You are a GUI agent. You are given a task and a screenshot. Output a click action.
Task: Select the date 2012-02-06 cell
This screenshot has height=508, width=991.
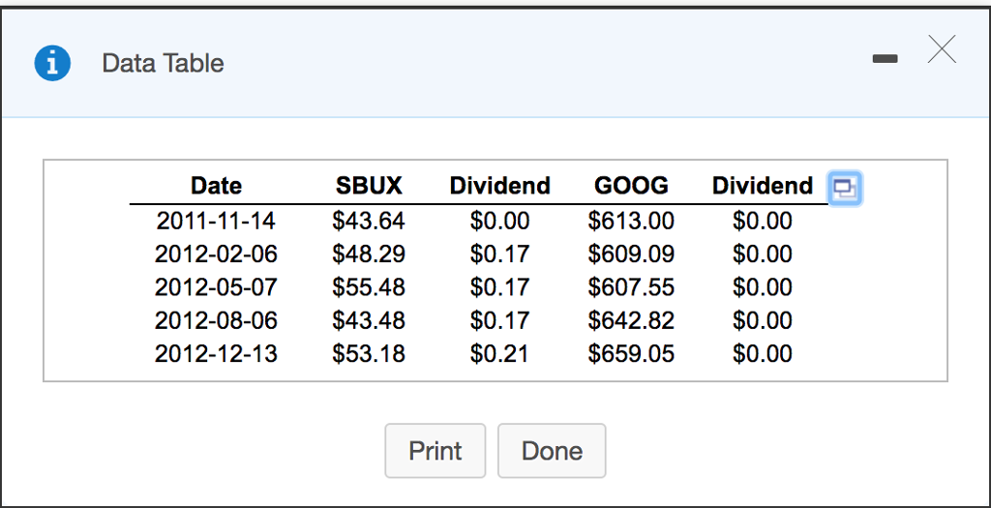(x=216, y=254)
